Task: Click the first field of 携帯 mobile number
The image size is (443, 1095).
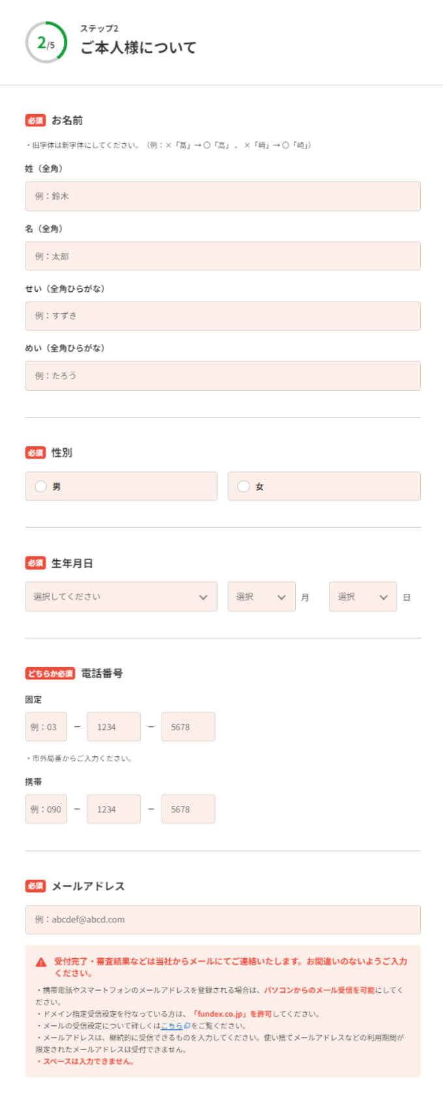Action: pos(46,809)
